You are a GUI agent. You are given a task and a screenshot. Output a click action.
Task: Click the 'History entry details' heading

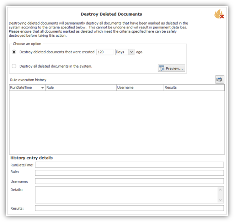(x=32, y=158)
